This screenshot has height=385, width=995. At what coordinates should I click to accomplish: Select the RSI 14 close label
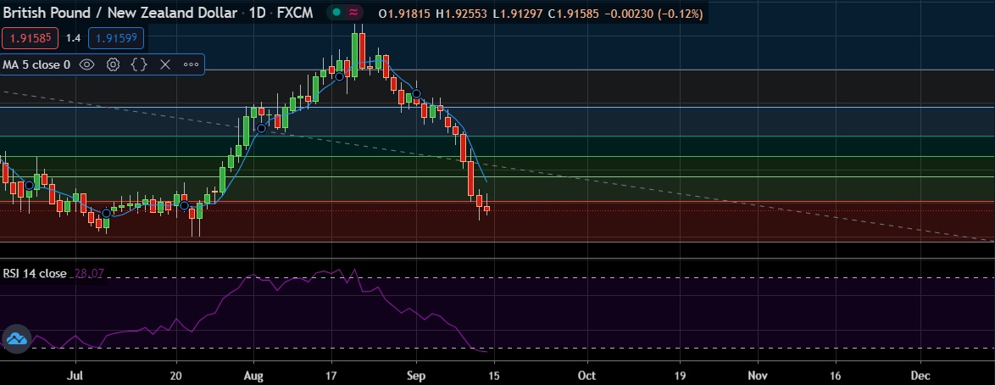[x=34, y=274]
